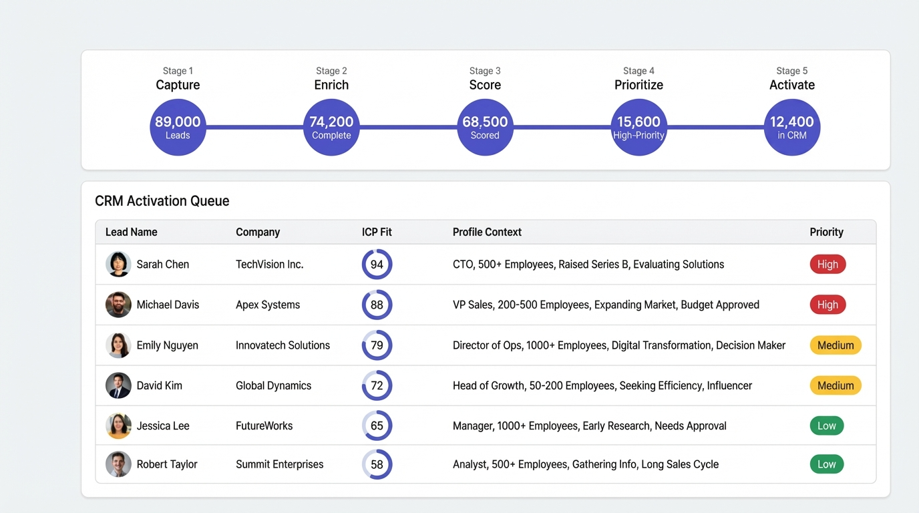Select the Stage 4 Prioritize funnel node
The width and height of the screenshot is (919, 513).
pyautogui.click(x=638, y=127)
